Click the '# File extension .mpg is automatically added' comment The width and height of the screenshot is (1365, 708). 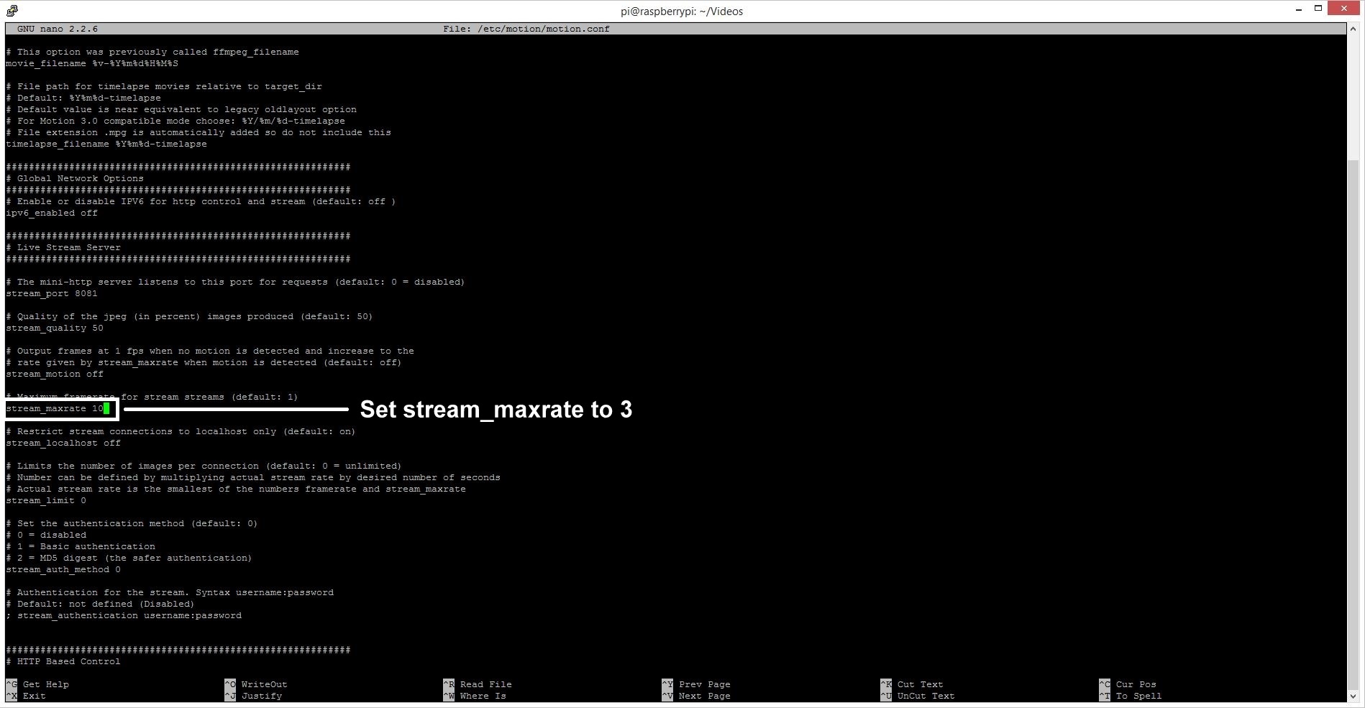click(198, 132)
